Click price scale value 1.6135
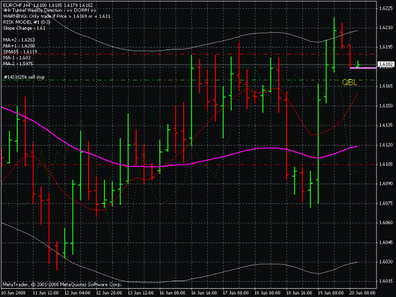 point(386,125)
